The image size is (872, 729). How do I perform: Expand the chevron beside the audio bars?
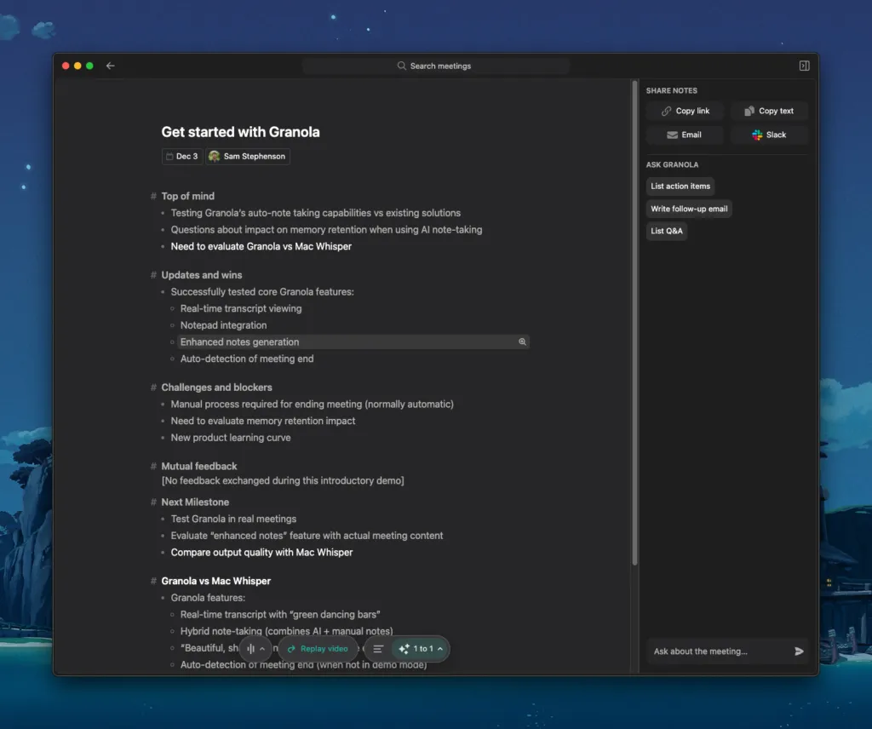262,648
